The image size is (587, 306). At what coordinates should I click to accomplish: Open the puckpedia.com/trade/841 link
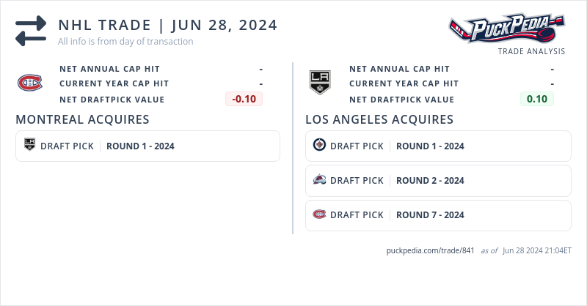[x=431, y=250]
